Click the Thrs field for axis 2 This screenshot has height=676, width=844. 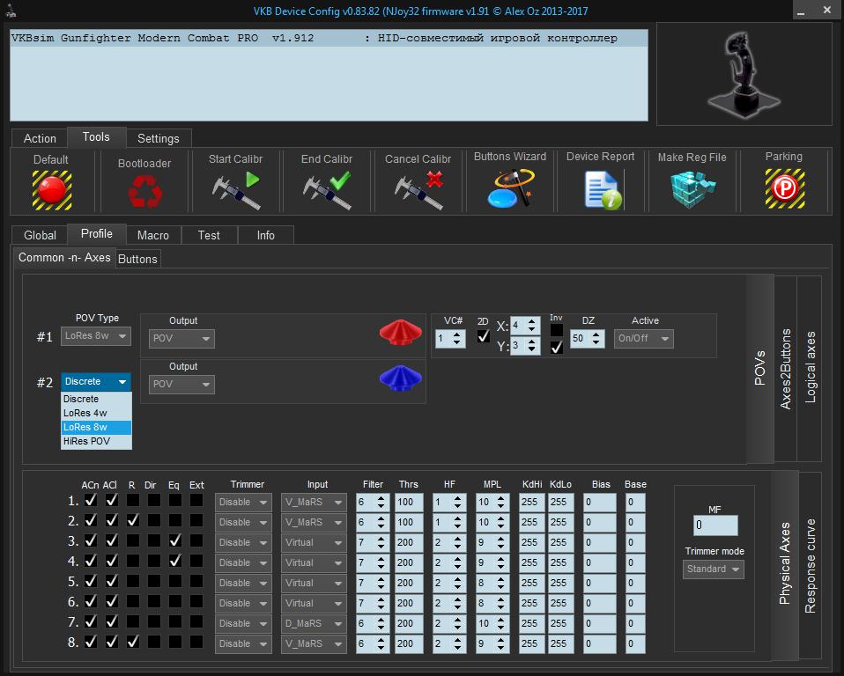(409, 523)
